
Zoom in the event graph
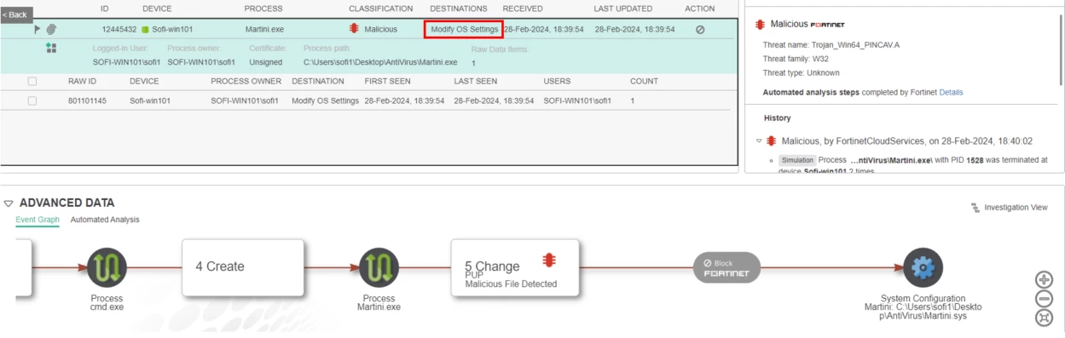click(x=1044, y=279)
